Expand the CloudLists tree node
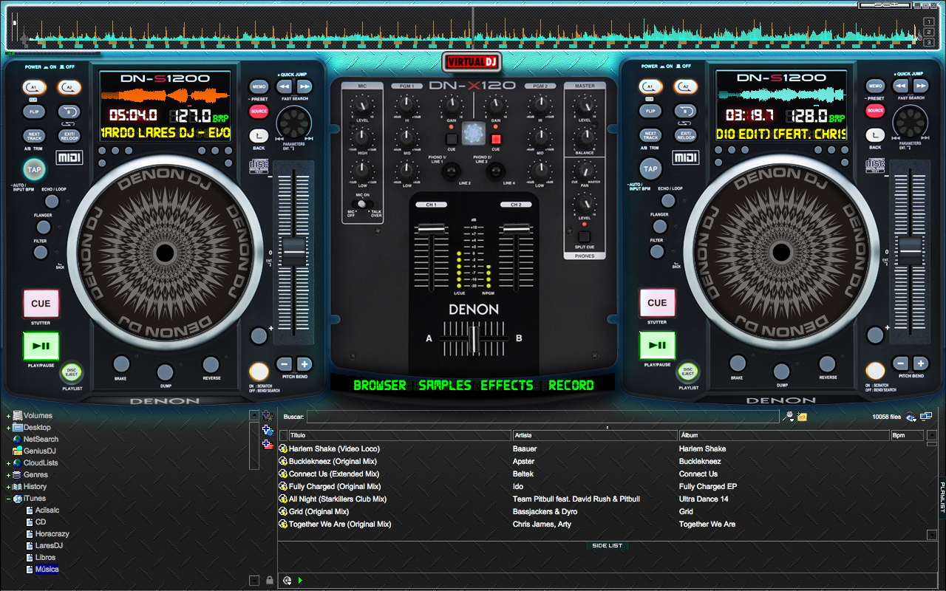The height and width of the screenshot is (591, 946). pyautogui.click(x=9, y=463)
